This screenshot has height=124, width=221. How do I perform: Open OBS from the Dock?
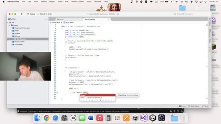(162, 118)
